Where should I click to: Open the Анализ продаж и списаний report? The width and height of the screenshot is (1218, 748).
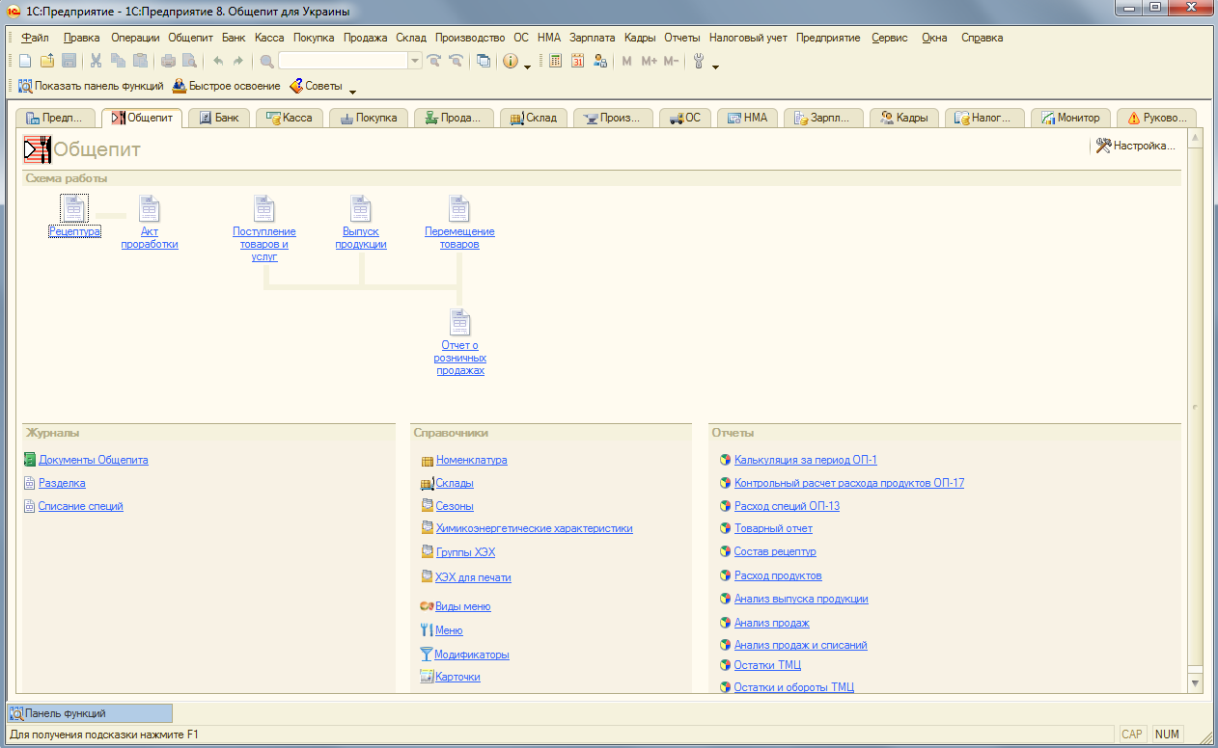[x=801, y=645]
